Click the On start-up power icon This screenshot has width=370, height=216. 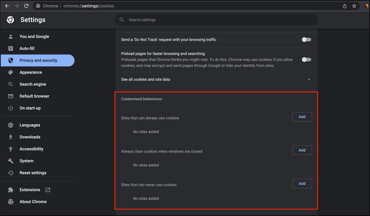(11, 108)
